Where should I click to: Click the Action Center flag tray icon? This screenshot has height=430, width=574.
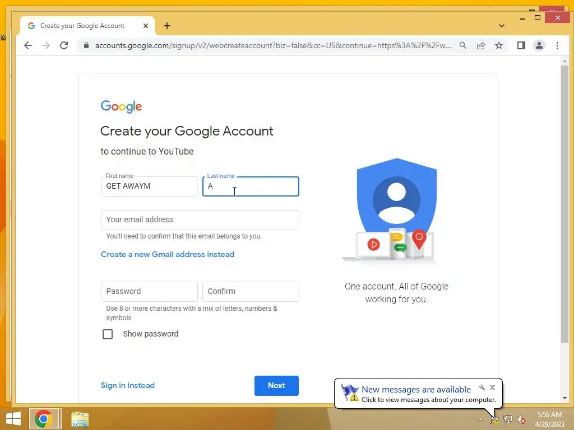[494, 419]
